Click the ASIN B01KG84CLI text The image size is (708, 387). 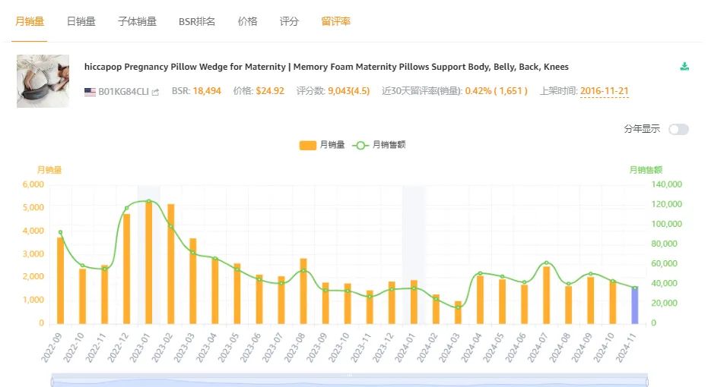[x=123, y=92]
